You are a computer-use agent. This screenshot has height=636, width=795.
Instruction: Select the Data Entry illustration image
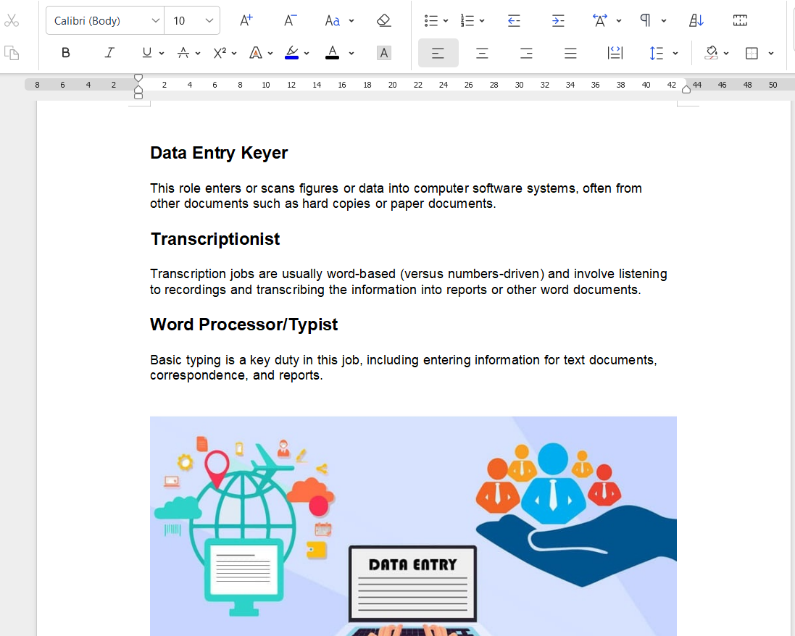pos(413,525)
